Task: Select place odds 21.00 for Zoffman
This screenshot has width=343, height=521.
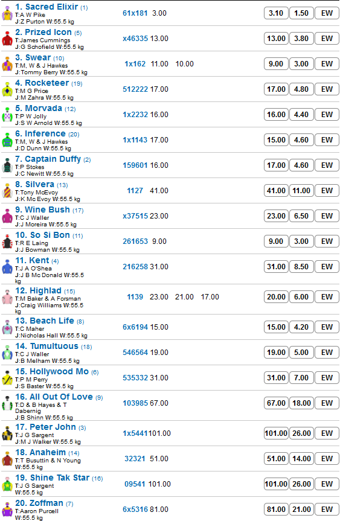Action: 301,510
